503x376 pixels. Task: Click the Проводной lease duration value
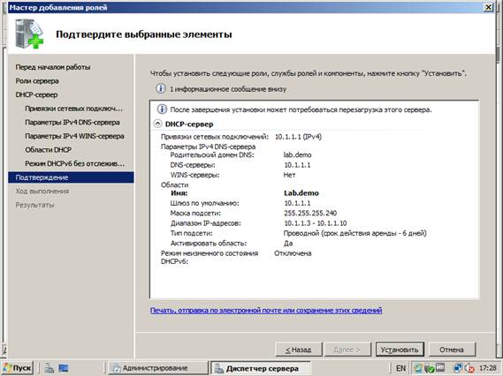point(355,233)
